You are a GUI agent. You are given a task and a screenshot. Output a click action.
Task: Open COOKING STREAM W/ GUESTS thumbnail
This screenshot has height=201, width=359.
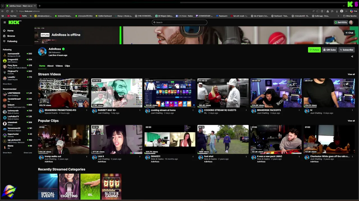(223, 93)
